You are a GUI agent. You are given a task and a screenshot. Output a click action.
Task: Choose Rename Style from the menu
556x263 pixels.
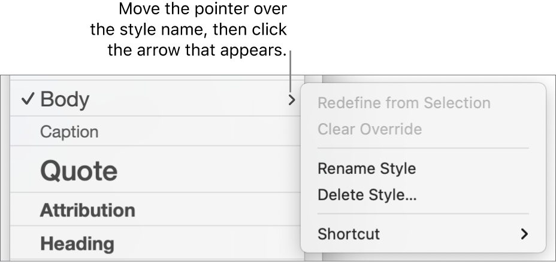tap(367, 169)
